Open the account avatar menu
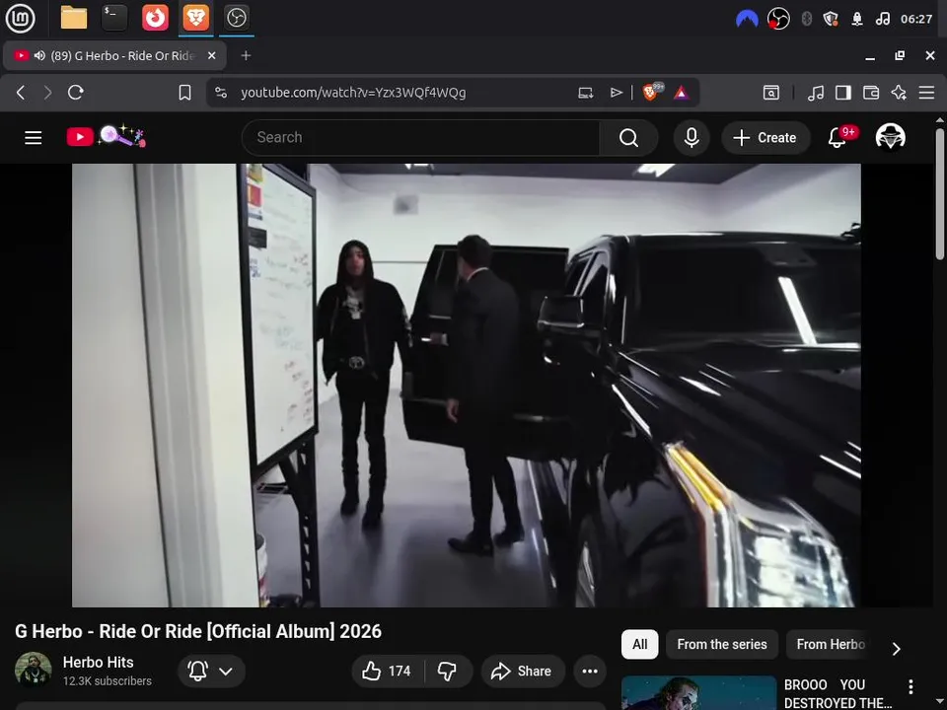This screenshot has height=710, width=947. coord(891,137)
